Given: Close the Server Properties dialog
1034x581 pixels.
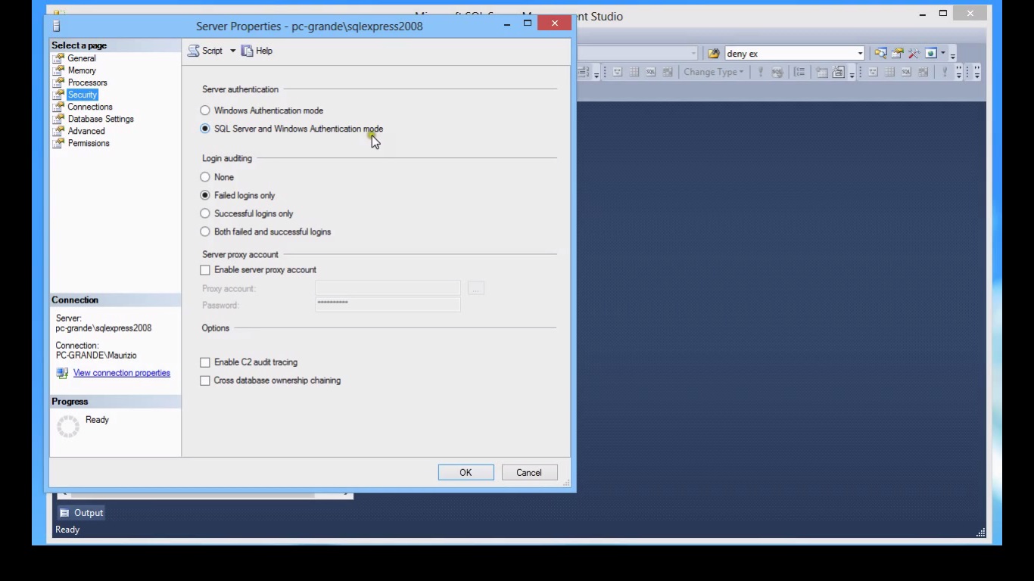Looking at the screenshot, I should (555, 23).
